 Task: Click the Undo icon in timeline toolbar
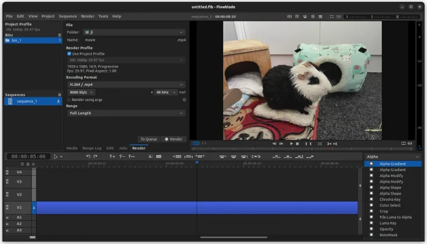pos(88,156)
